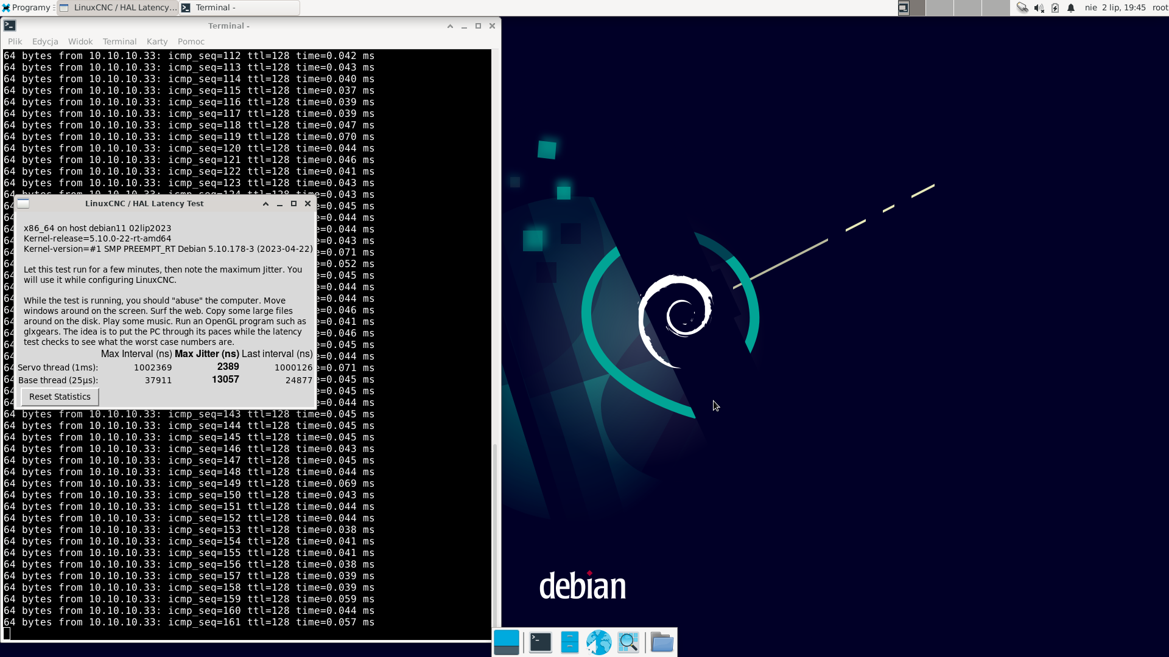
Task: Open Edycja menu in Terminal
Action: coord(45,41)
